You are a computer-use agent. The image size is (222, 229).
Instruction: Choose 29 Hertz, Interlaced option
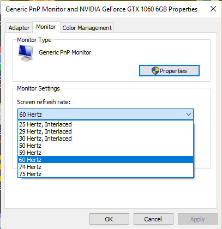[105, 131]
